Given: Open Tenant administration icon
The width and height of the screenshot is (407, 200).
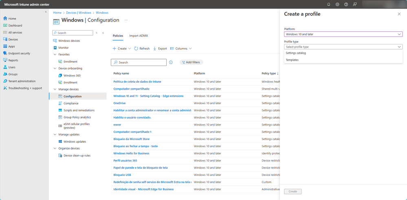Looking at the screenshot, I should pyautogui.click(x=5, y=81).
